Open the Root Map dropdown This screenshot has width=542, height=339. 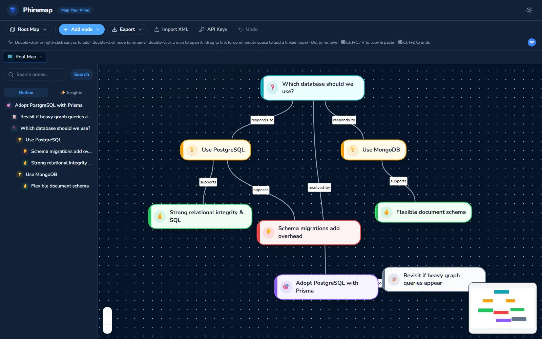pyautogui.click(x=28, y=29)
